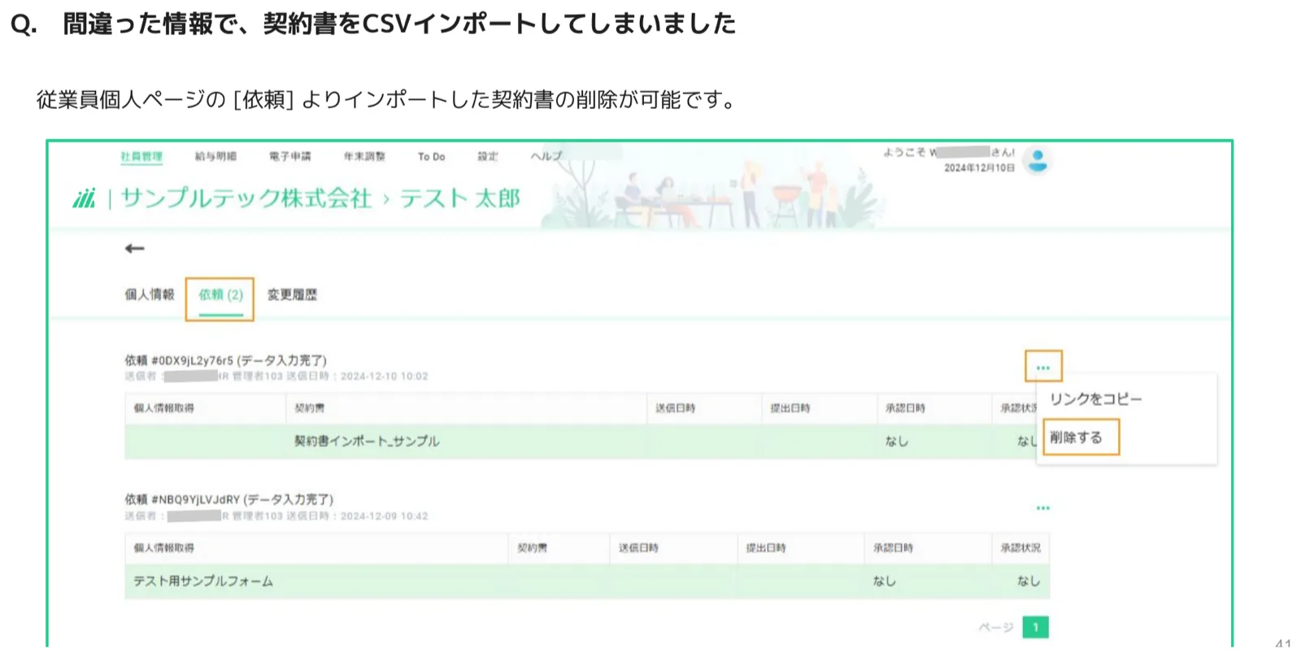
Task: Switch to the 個人情報 tab
Action: [150, 294]
